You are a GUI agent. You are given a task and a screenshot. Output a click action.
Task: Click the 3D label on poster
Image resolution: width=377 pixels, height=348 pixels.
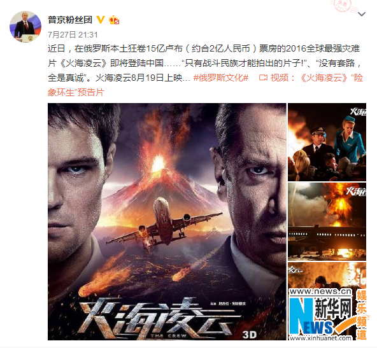pos(250,335)
